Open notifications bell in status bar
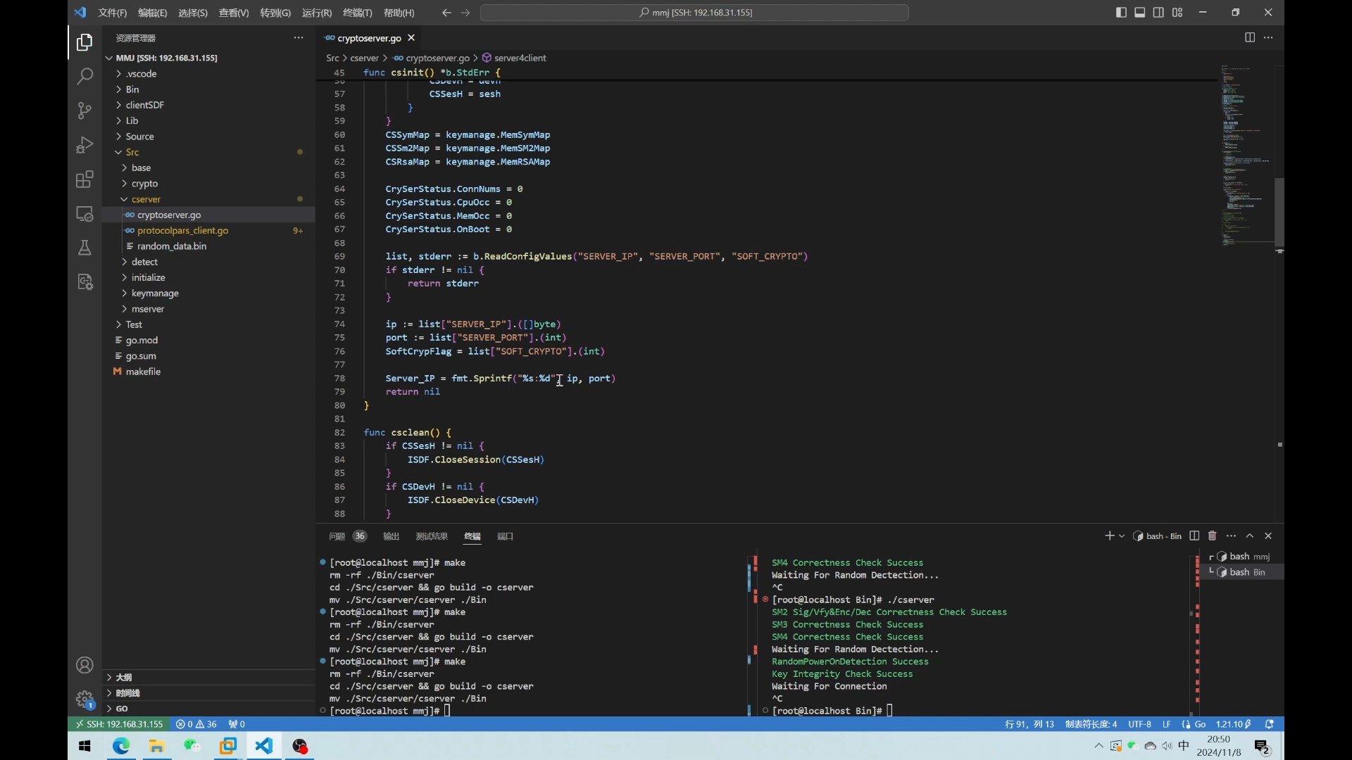1352x760 pixels. (x=1270, y=724)
